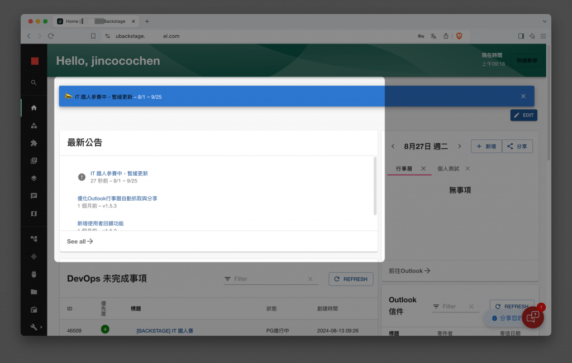Screen dimensions: 572x363
Task: Open the tab list chevron dropdown
Action: pos(544,21)
